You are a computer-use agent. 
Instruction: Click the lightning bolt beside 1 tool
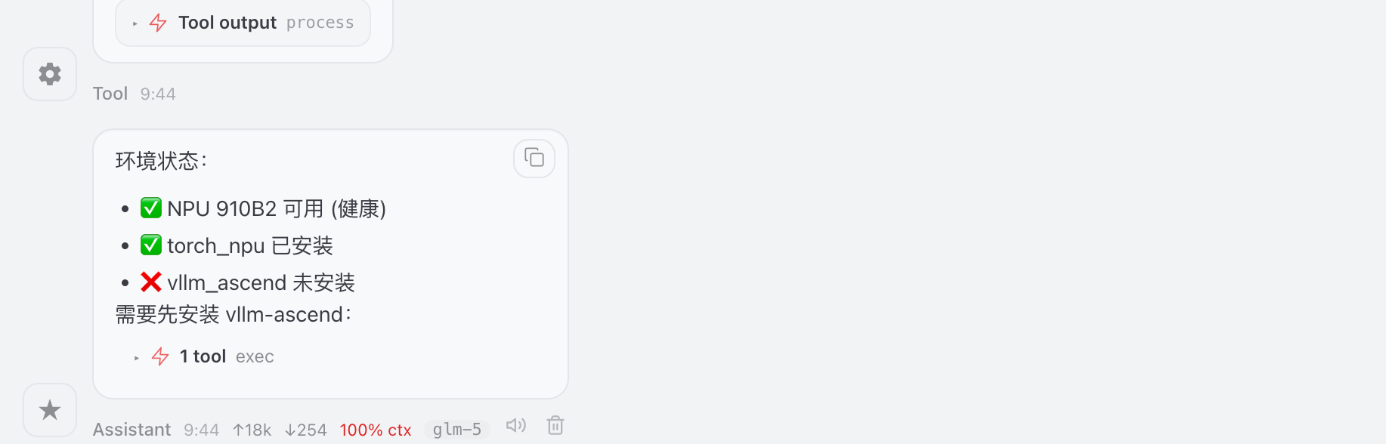(x=160, y=356)
